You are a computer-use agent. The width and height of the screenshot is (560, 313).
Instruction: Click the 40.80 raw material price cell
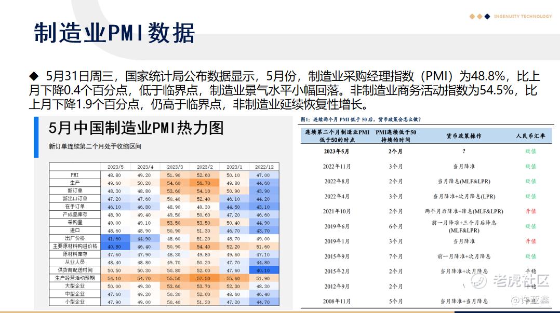115,246
